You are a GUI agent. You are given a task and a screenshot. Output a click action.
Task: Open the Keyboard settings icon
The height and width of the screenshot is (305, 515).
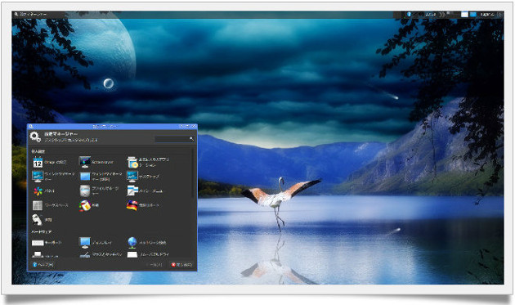pyautogui.click(x=38, y=243)
